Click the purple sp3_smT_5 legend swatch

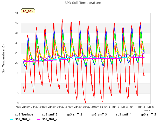137,115
